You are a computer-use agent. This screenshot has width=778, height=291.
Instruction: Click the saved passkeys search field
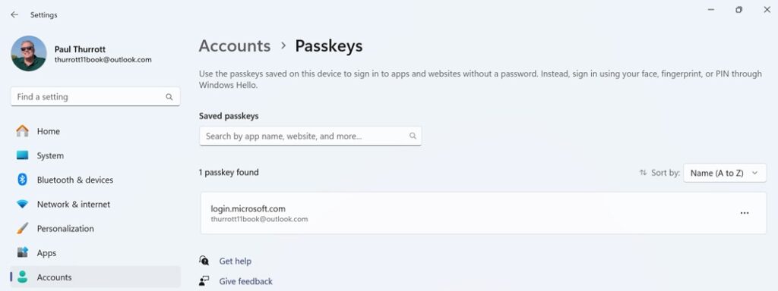[x=311, y=136]
